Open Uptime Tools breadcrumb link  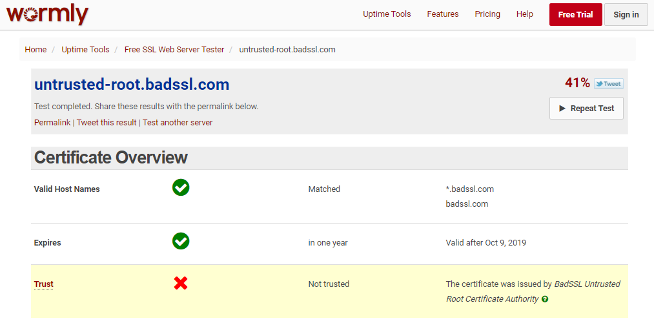pyautogui.click(x=85, y=49)
